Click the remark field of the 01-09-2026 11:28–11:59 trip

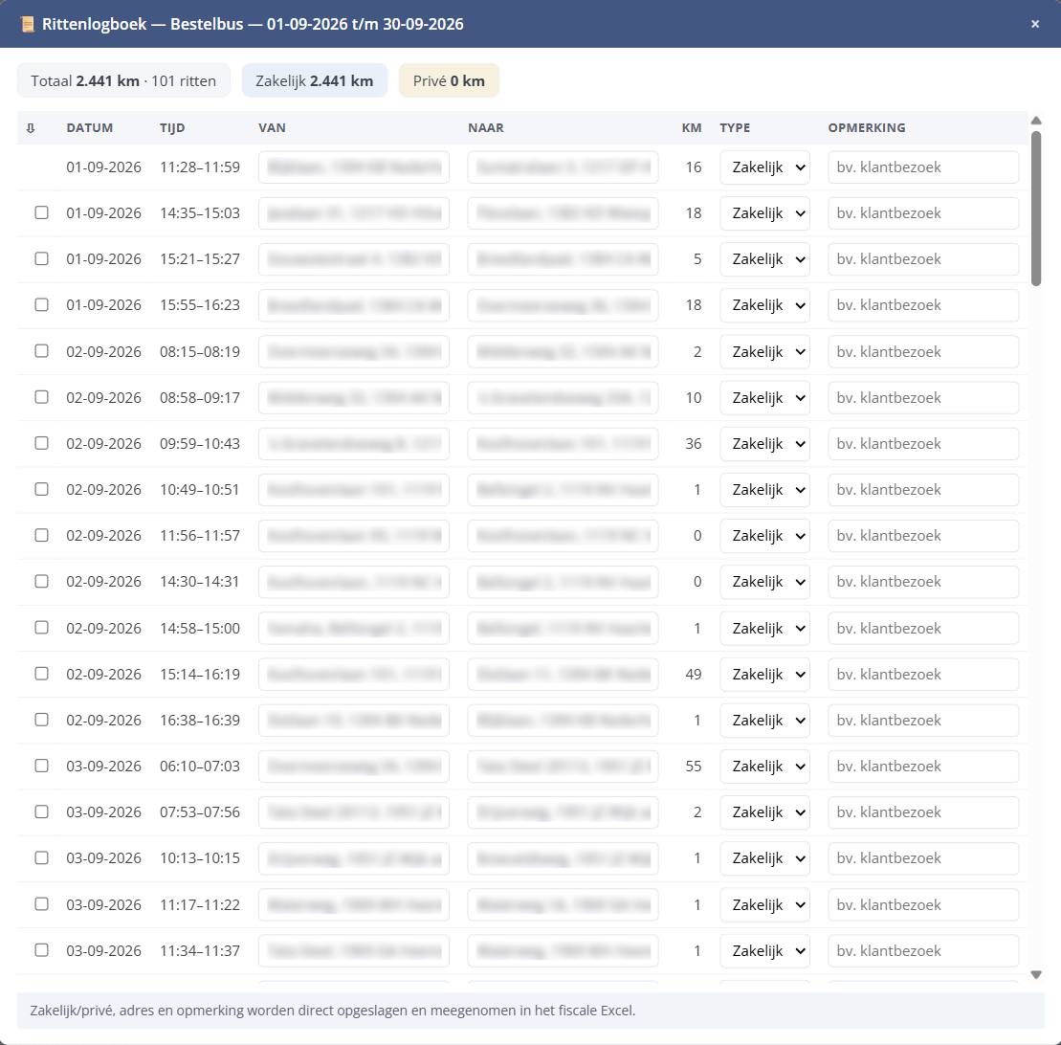point(923,167)
